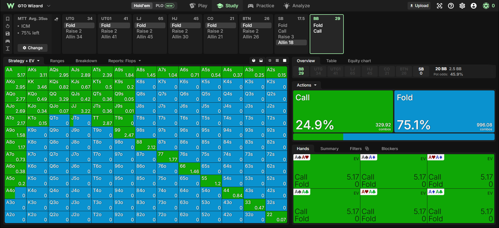Click the vertical expand/collapse height icon
The image size is (499, 228).
(x=8, y=48)
